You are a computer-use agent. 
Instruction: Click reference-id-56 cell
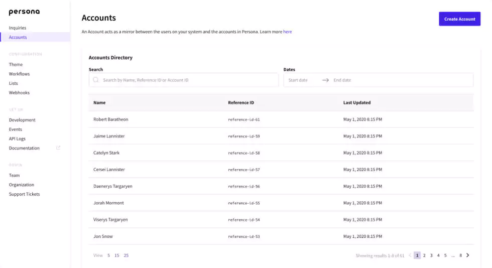[x=244, y=186]
